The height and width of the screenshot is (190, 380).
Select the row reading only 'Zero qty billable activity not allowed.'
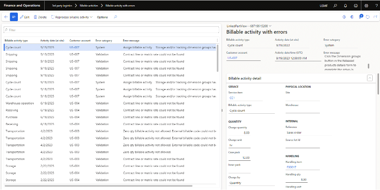pyautogui.click(x=110, y=152)
